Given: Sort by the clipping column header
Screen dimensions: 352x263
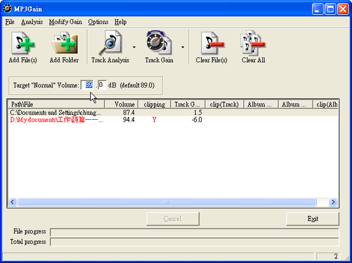Looking at the screenshot, I should [154, 104].
